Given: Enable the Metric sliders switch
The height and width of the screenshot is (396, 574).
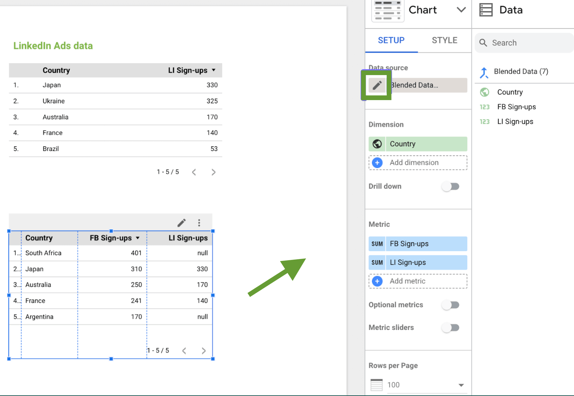Looking at the screenshot, I should point(451,328).
